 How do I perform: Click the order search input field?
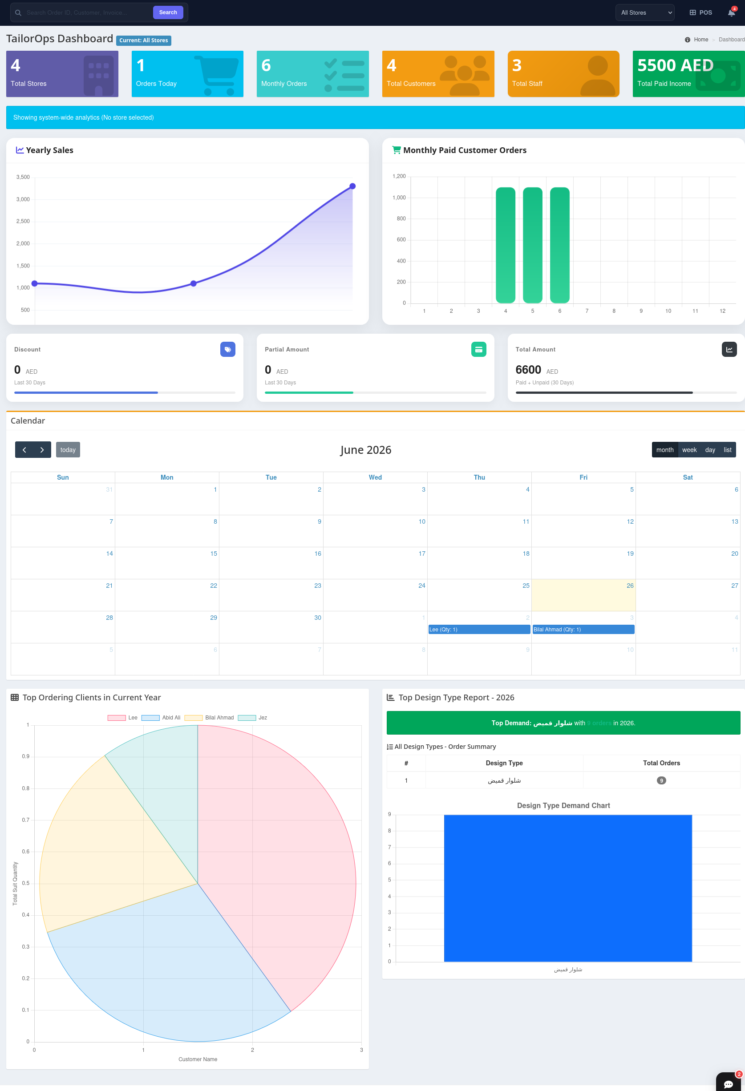88,12
